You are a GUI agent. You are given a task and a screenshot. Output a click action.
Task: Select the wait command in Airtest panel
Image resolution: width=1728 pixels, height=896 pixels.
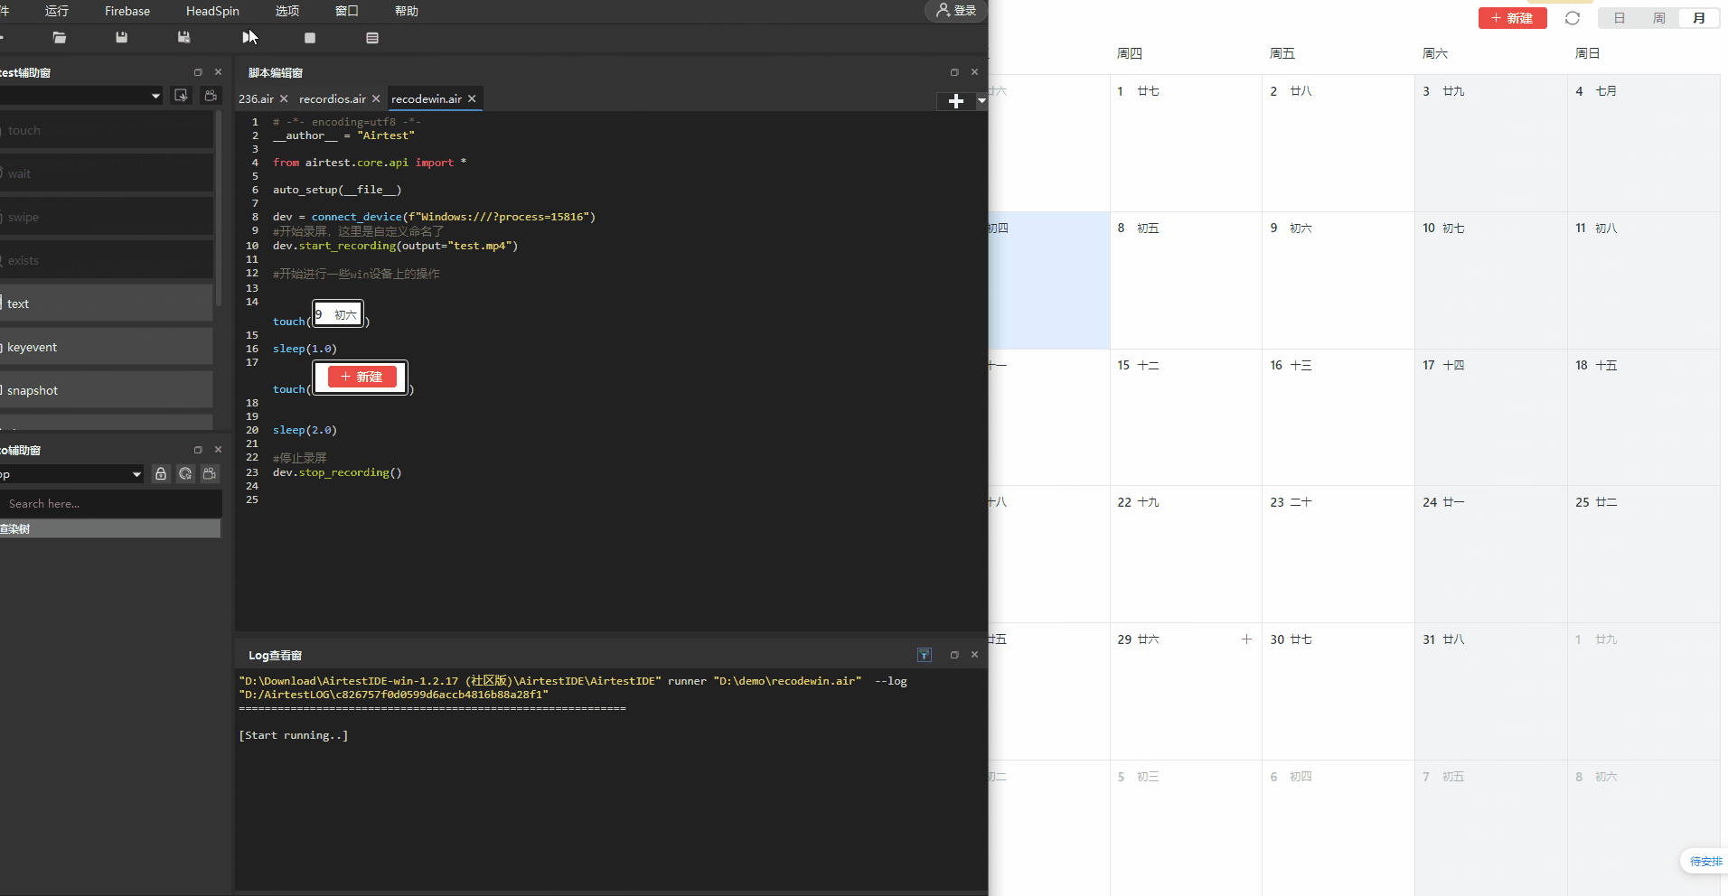tap(105, 173)
